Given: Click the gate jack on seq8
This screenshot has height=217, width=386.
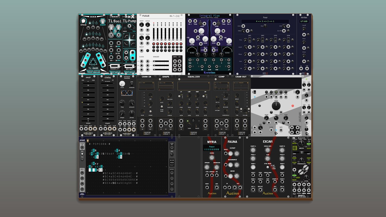Looking at the screenshot, I should [x=90, y=129].
